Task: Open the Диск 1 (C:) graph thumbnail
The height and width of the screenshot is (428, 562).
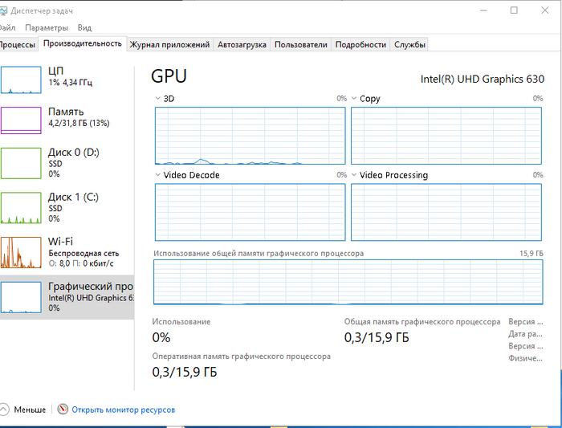Action: tap(20, 207)
